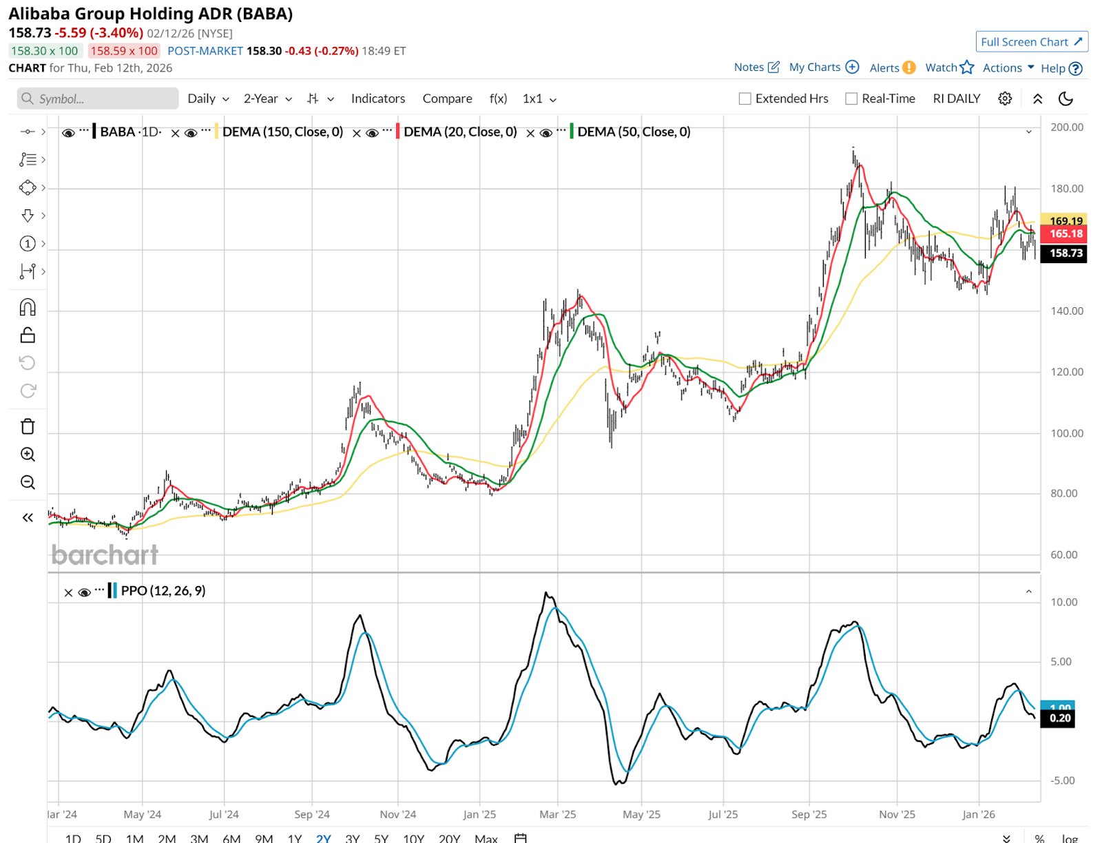Add BABA to Watch list
1102x843 pixels.
tap(950, 67)
